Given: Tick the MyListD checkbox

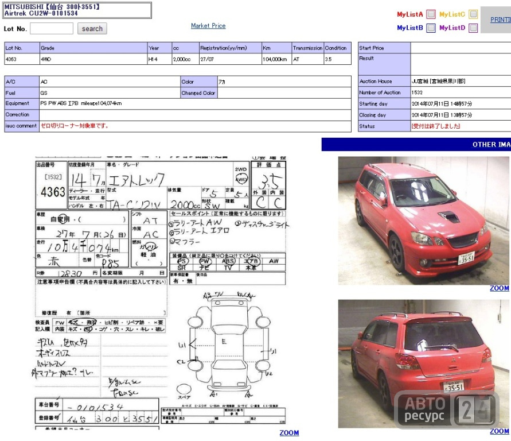Looking at the screenshot, I should (x=473, y=28).
